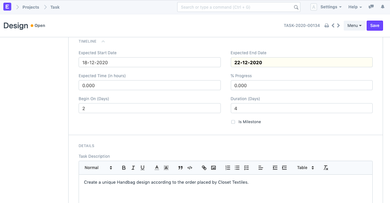Open the Help menu
The height and width of the screenshot is (203, 390).
(355, 7)
